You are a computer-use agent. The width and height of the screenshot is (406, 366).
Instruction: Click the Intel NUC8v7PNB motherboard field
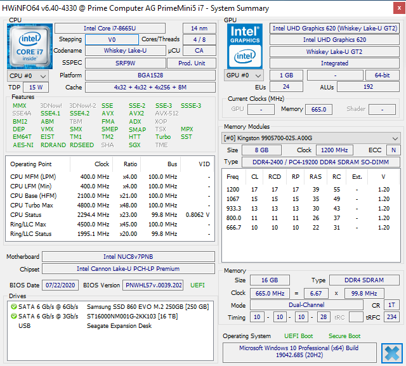click(130, 257)
